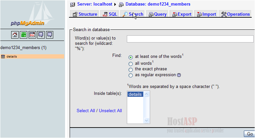Click the green Exit logout icon
The height and width of the screenshot is (138, 255).
coord(24,35)
